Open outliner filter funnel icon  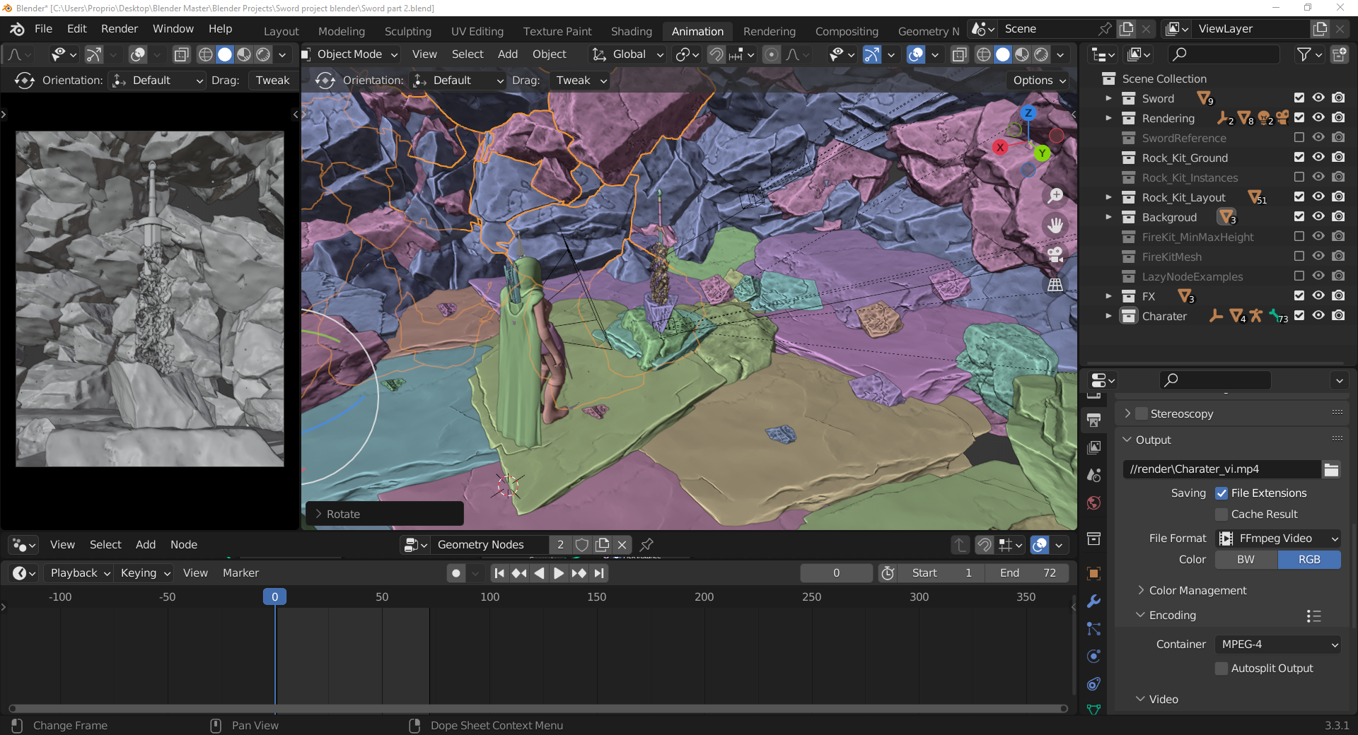tap(1304, 54)
